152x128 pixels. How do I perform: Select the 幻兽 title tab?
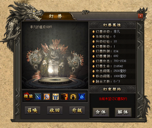tap(55, 16)
